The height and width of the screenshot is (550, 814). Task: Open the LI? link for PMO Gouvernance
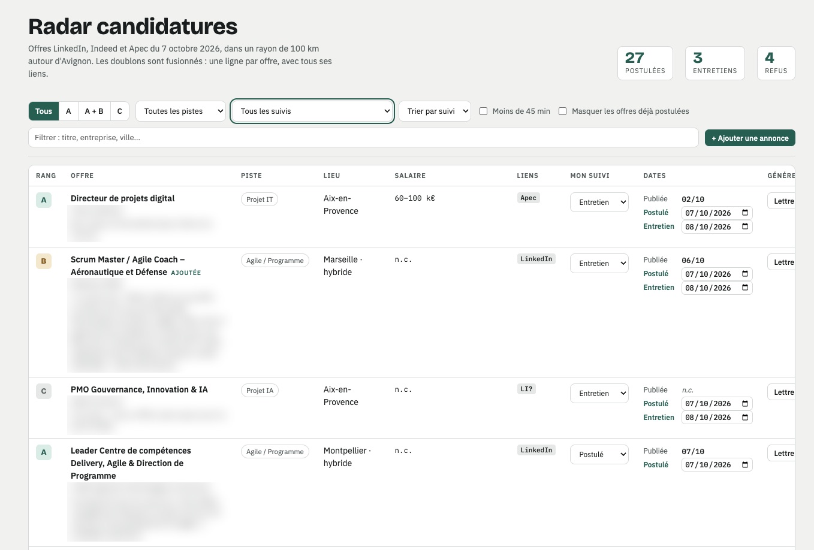pos(526,389)
